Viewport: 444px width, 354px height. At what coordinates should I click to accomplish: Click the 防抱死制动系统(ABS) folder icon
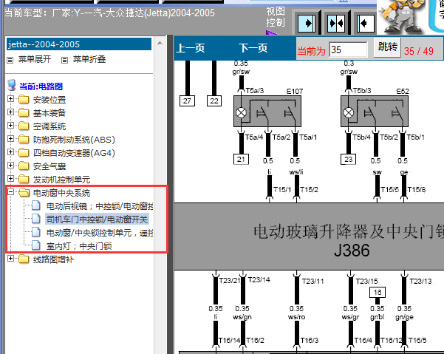click(24, 140)
